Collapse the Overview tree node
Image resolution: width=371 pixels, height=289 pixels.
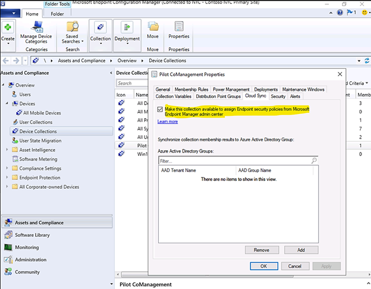click(x=3, y=85)
